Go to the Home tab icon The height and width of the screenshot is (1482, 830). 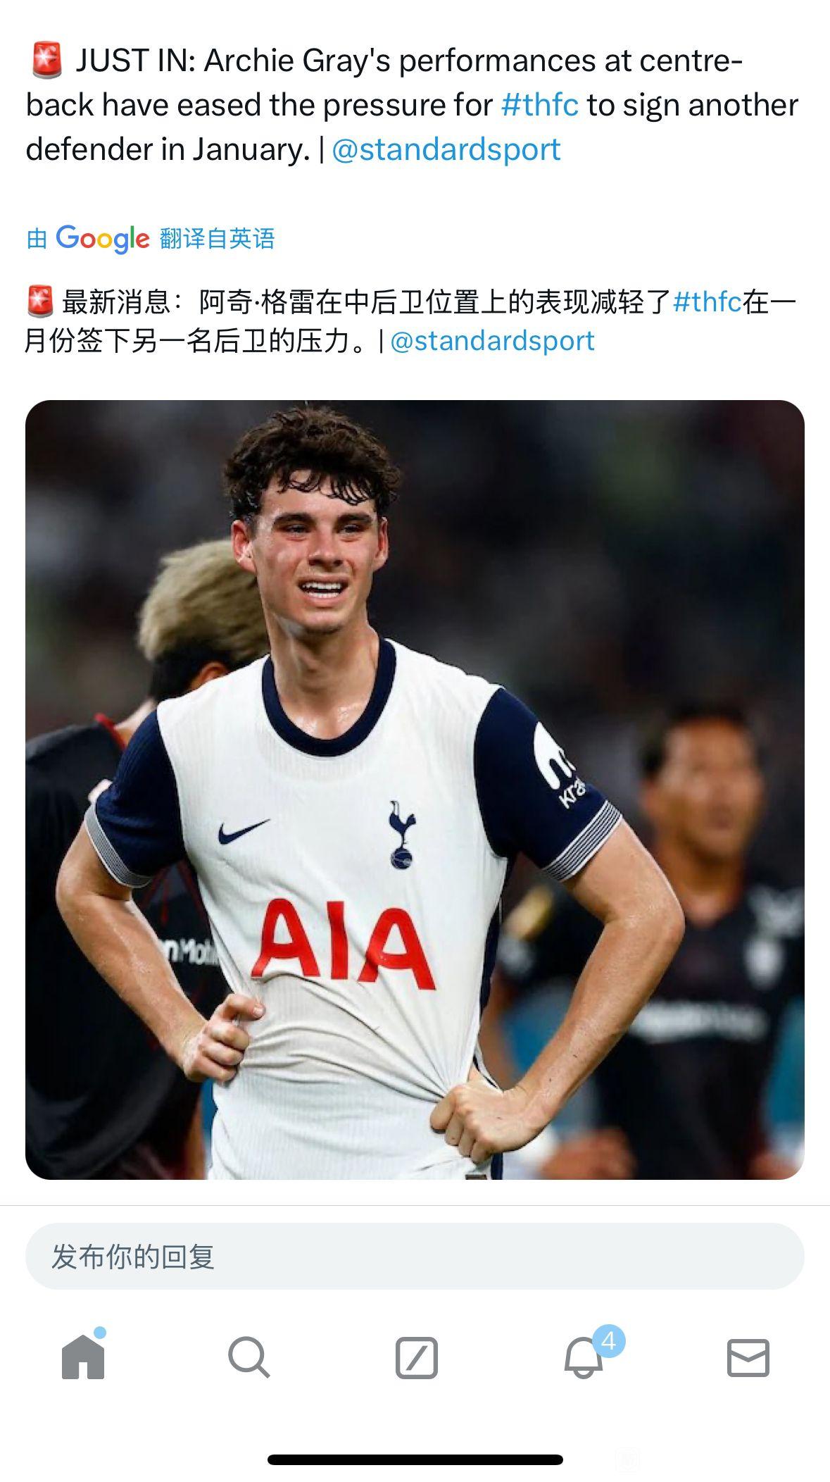[x=83, y=1357]
